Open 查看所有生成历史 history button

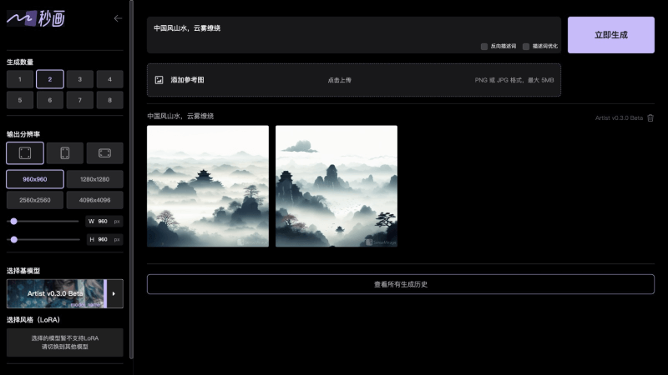401,284
